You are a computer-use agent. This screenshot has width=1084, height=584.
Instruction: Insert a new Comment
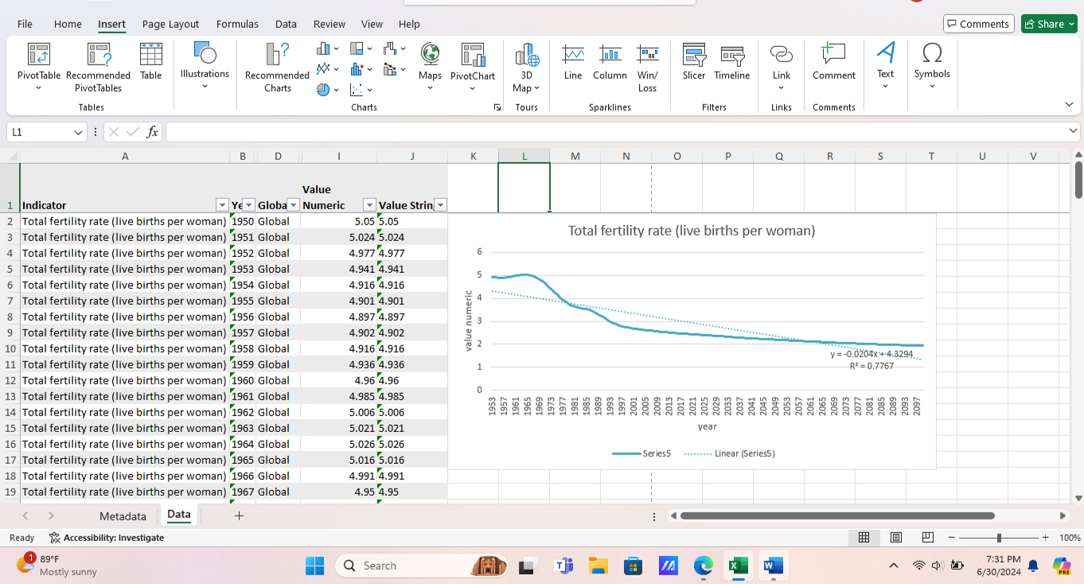(834, 61)
